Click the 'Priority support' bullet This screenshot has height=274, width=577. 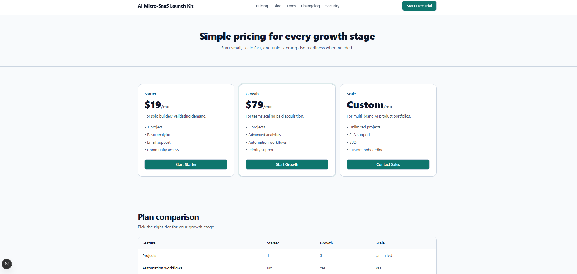click(260, 150)
